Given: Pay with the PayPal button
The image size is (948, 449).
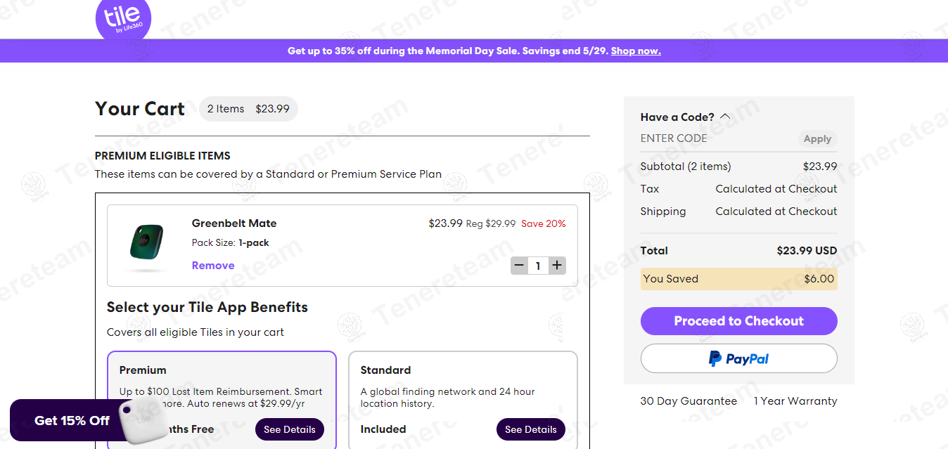Looking at the screenshot, I should 738,358.
